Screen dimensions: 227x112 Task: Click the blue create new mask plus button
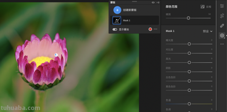(117, 10)
